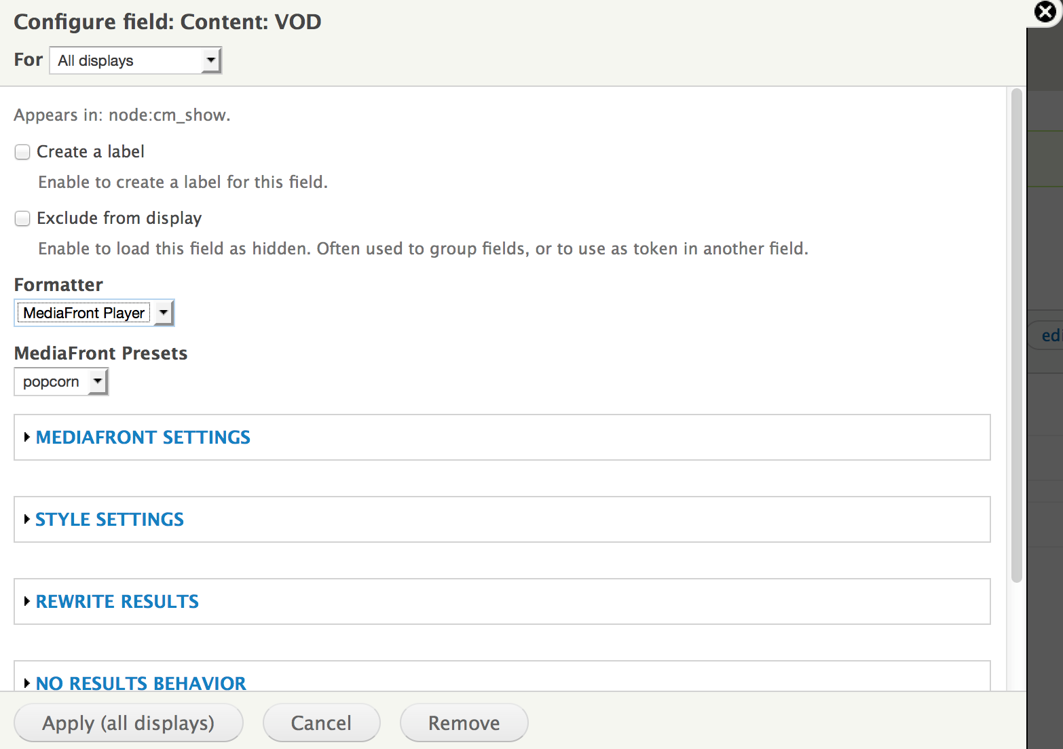Viewport: 1063px width, 749px height.
Task: Click the triangle arrow beside No Results Behavior
Action: coord(26,683)
